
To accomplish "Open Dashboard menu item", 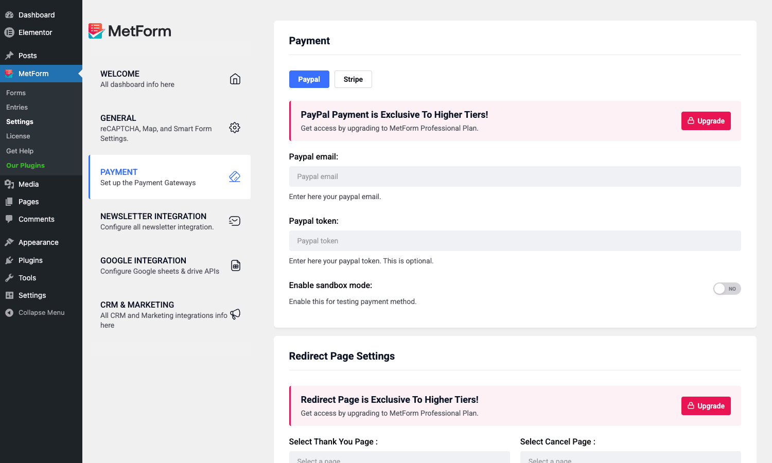I will click(x=41, y=15).
